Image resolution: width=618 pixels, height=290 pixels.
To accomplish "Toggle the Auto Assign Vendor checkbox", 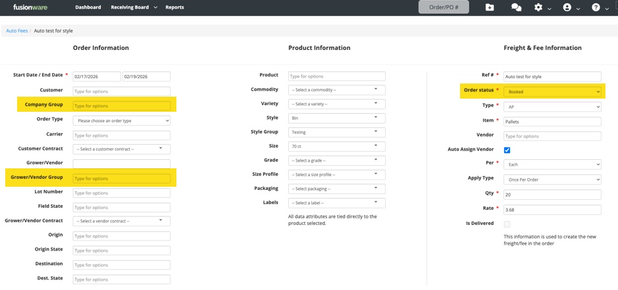I will click(x=507, y=150).
